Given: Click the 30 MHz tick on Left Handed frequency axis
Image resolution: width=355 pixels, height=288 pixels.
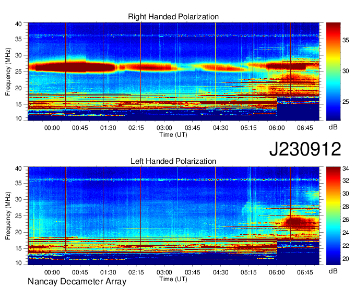Looking at the screenshot, I should pos(19,199).
